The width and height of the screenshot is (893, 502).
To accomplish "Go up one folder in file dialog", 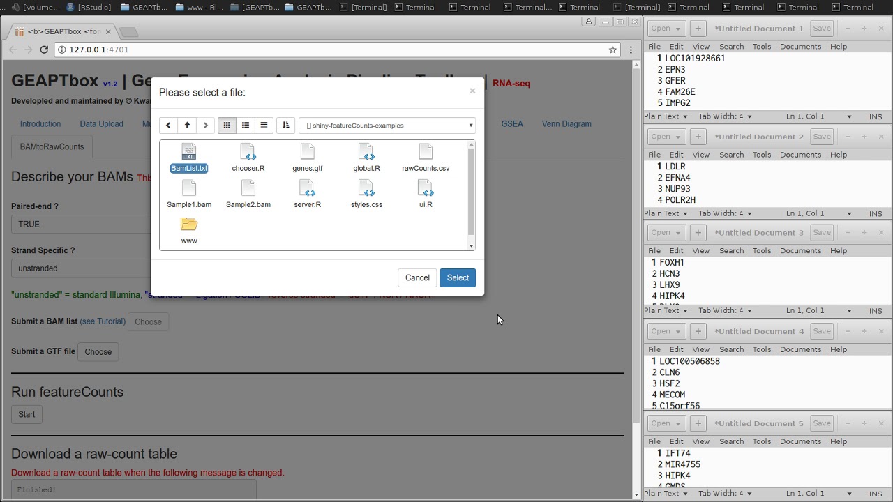I will pyautogui.click(x=187, y=125).
